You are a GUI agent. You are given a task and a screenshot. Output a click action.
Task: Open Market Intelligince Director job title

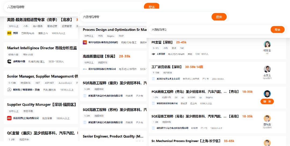(42, 48)
